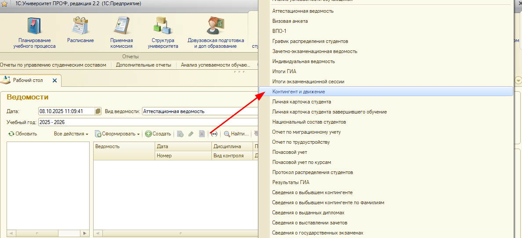
Task: Expand the Сформировать dropdown menu
Action: pyautogui.click(x=117, y=134)
